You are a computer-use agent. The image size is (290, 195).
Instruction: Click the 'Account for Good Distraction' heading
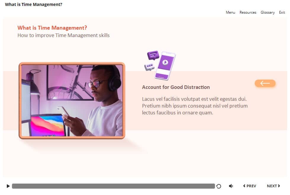[176, 87]
